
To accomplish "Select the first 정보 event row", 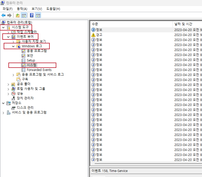I will click(x=146, y=30).
